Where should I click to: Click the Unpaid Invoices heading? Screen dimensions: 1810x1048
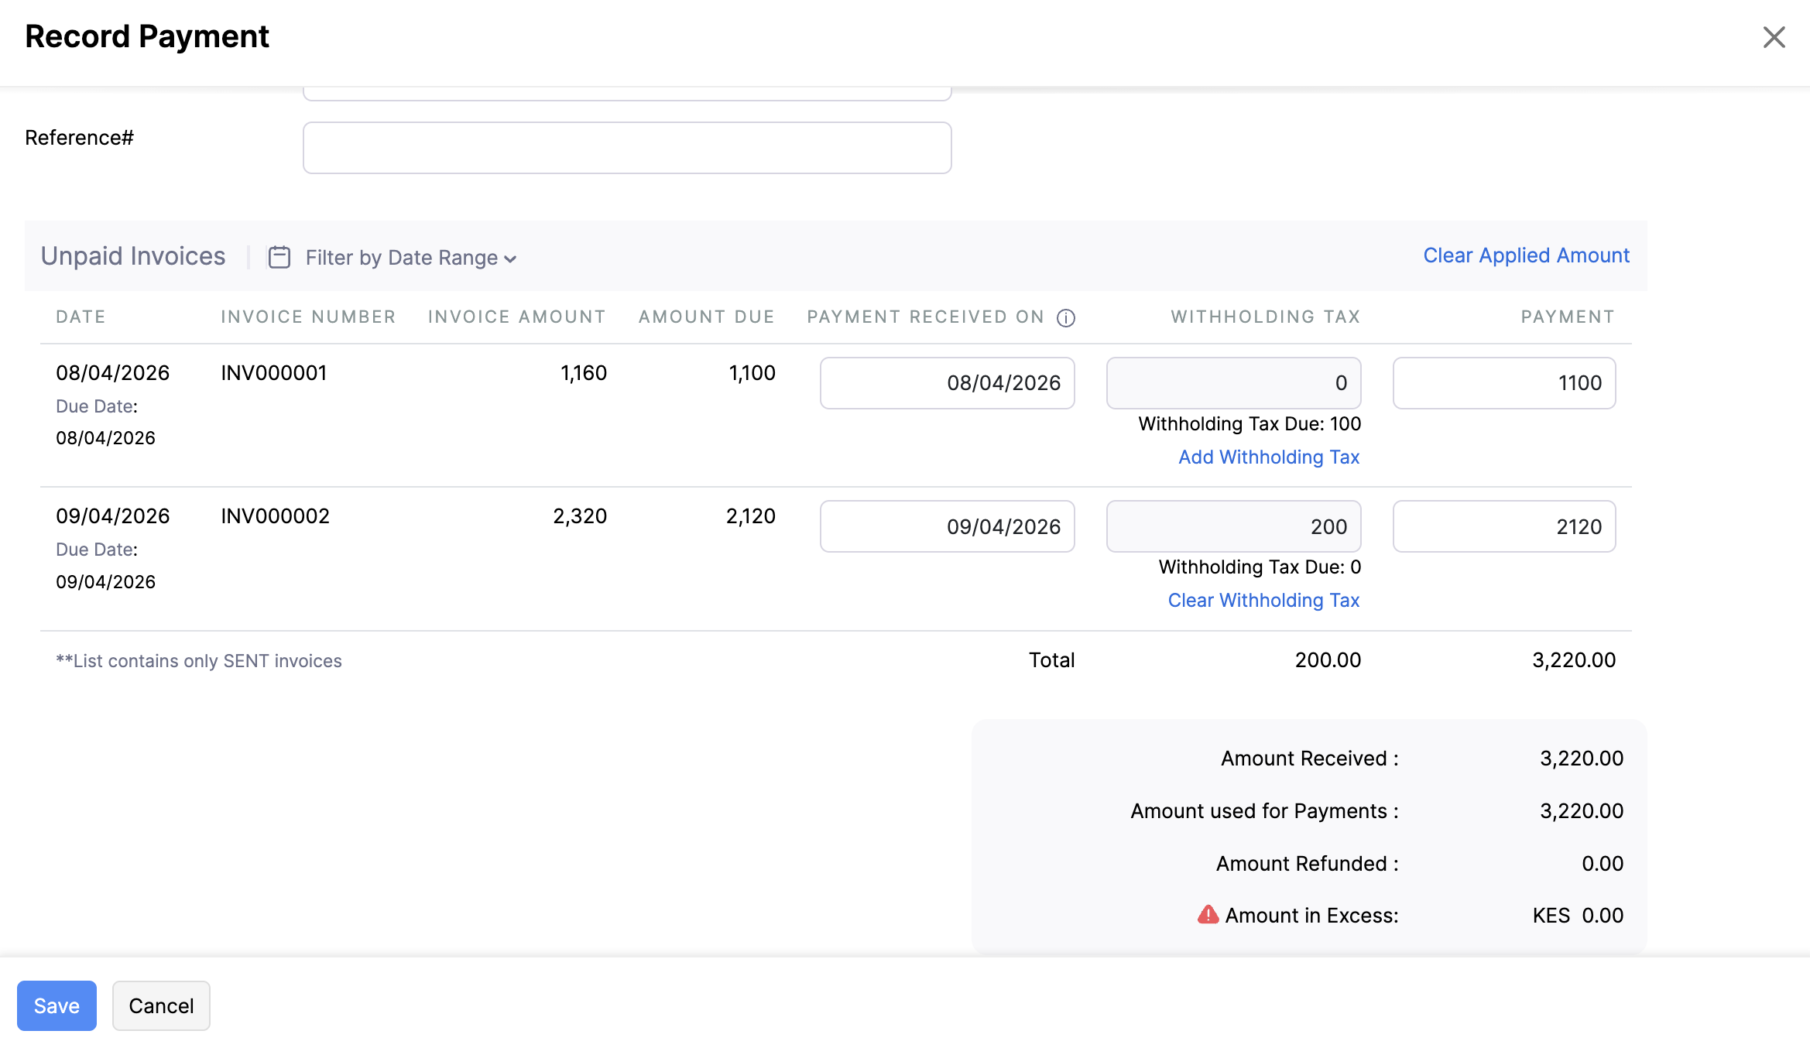tap(133, 256)
